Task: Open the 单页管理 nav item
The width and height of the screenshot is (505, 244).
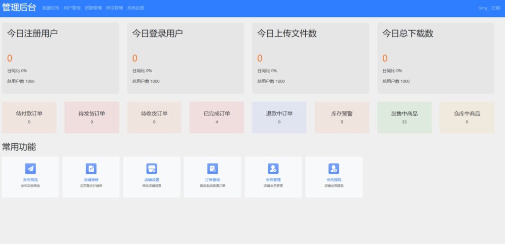Action: (x=114, y=8)
